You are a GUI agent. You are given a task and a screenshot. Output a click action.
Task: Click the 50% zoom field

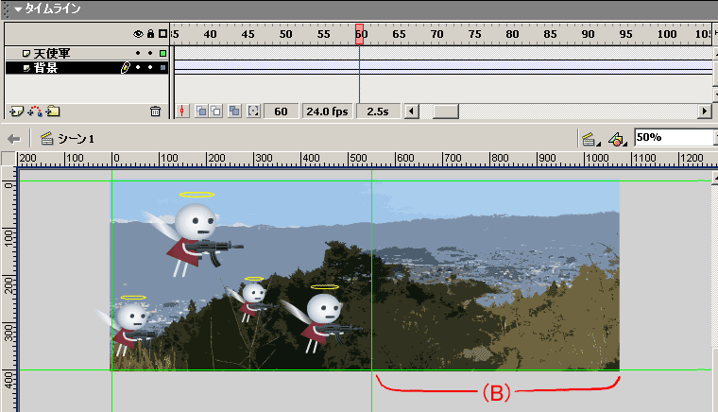pos(675,137)
